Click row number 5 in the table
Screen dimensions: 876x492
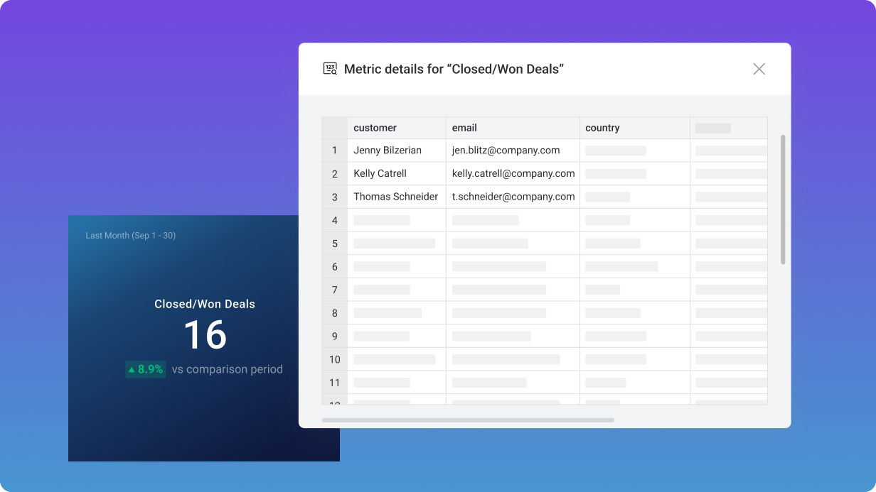click(334, 243)
